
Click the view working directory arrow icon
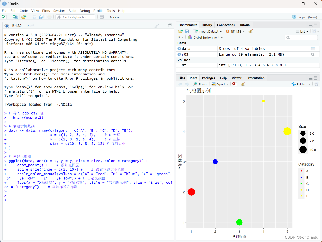pyautogui.click(x=33, y=26)
